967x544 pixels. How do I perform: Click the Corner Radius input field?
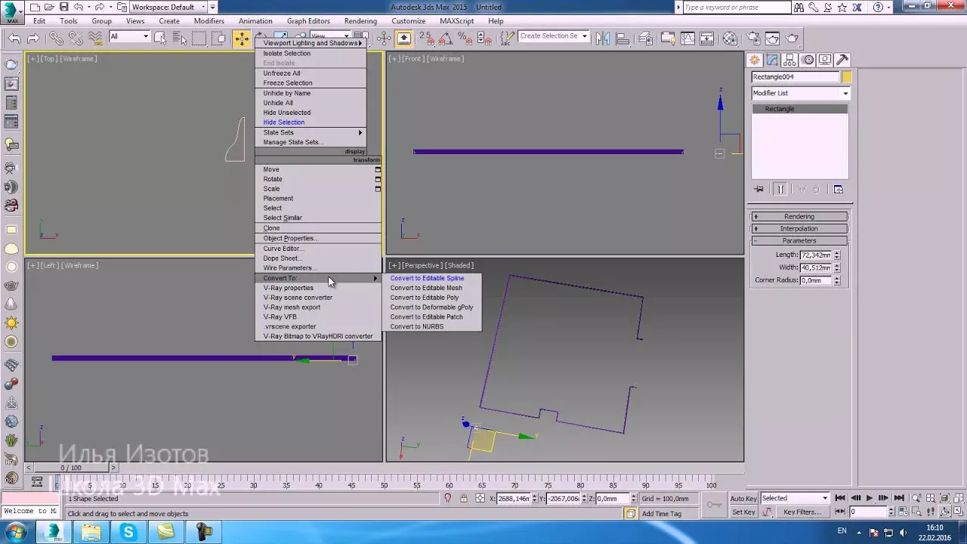(814, 280)
